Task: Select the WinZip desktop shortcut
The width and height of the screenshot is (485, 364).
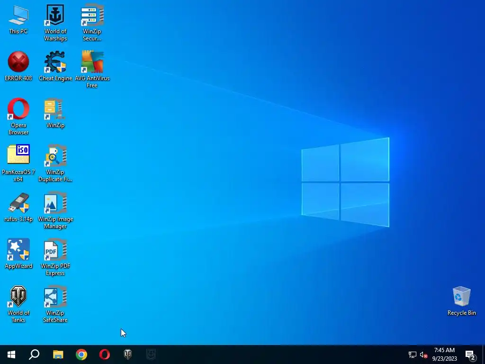Action: point(55,113)
